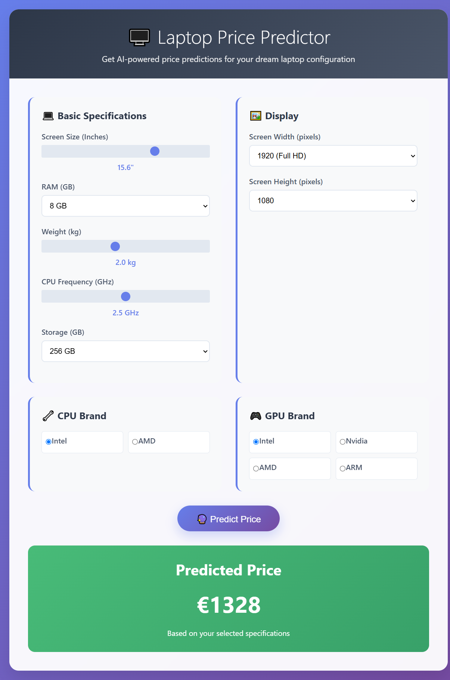Viewport: 450px width, 680px height.
Task: Select the AMD GPU brand option
Action: (256, 468)
